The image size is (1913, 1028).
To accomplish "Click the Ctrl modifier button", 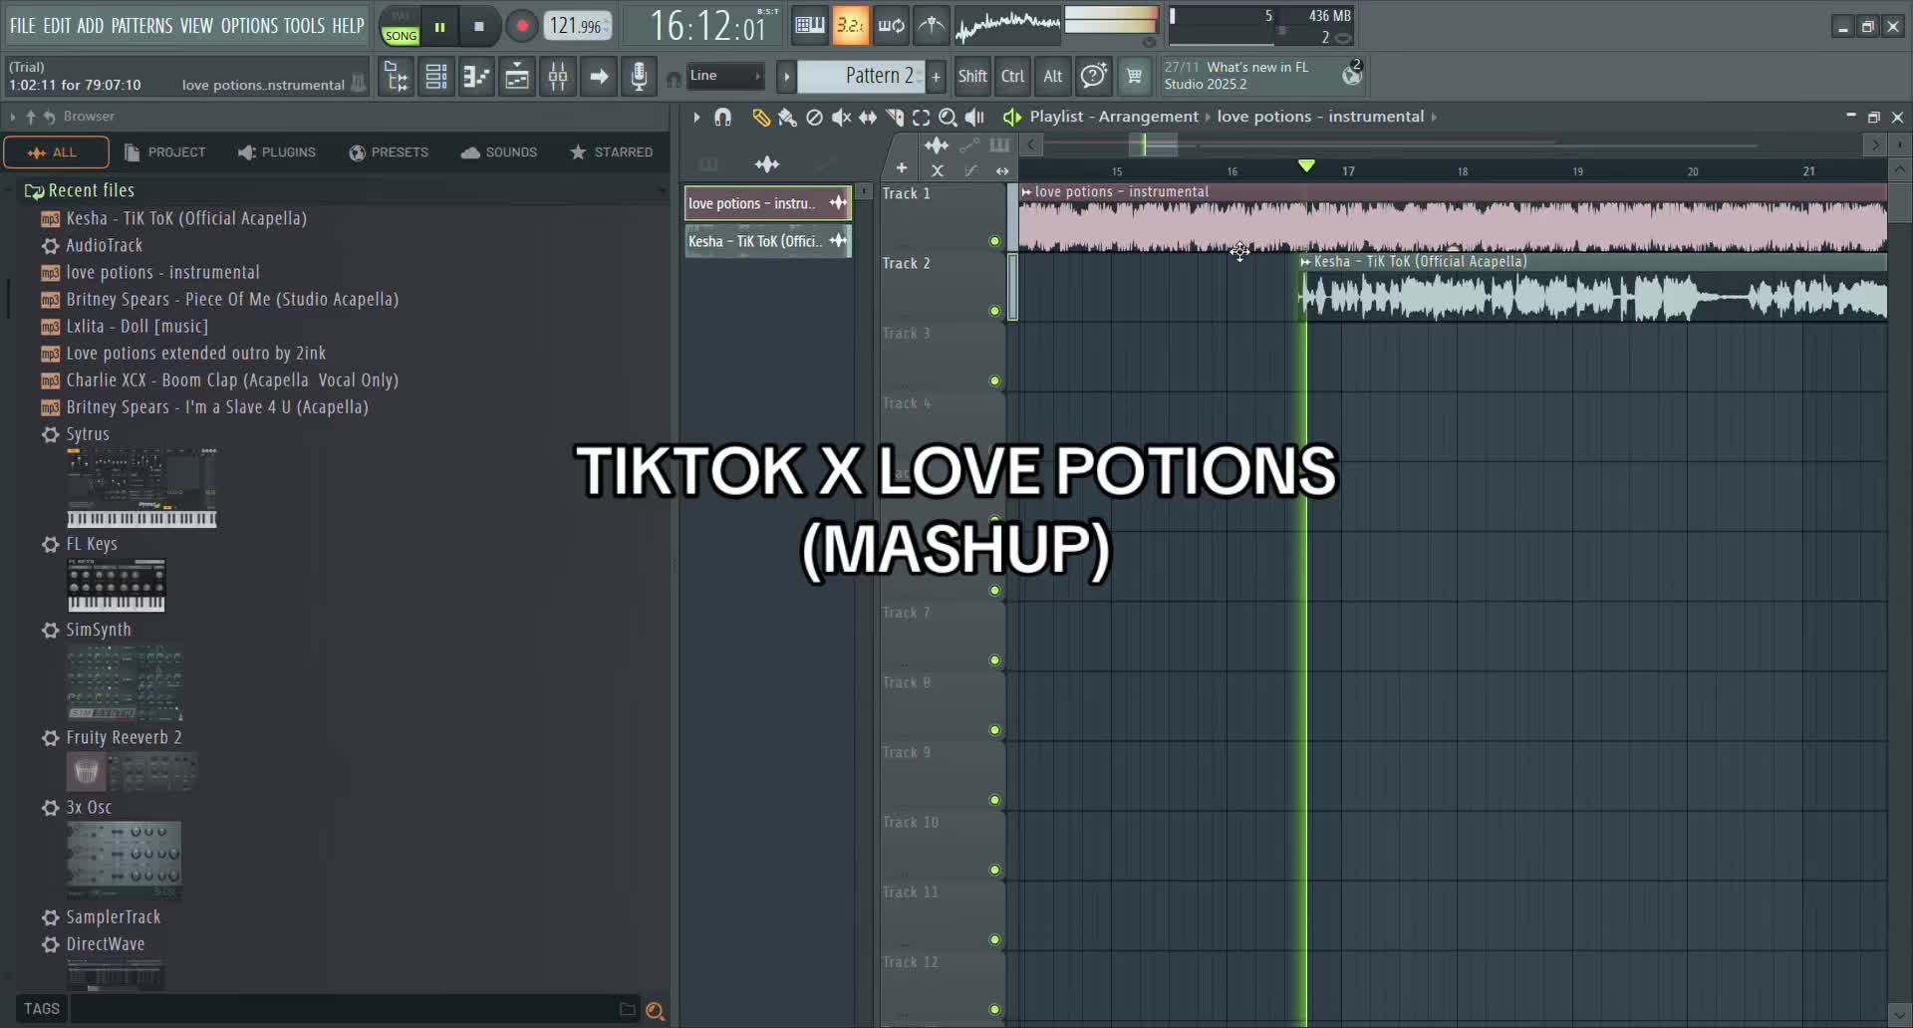I will click(x=1012, y=76).
